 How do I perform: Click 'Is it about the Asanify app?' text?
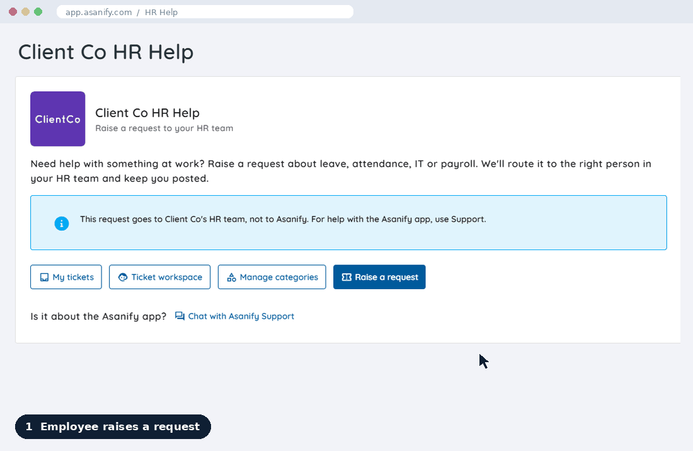point(98,316)
